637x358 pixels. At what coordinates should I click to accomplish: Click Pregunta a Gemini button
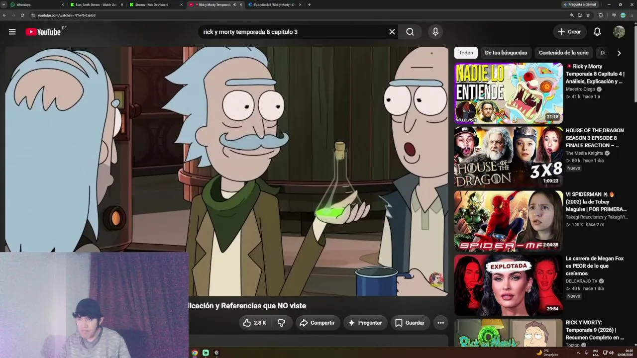[x=580, y=4]
